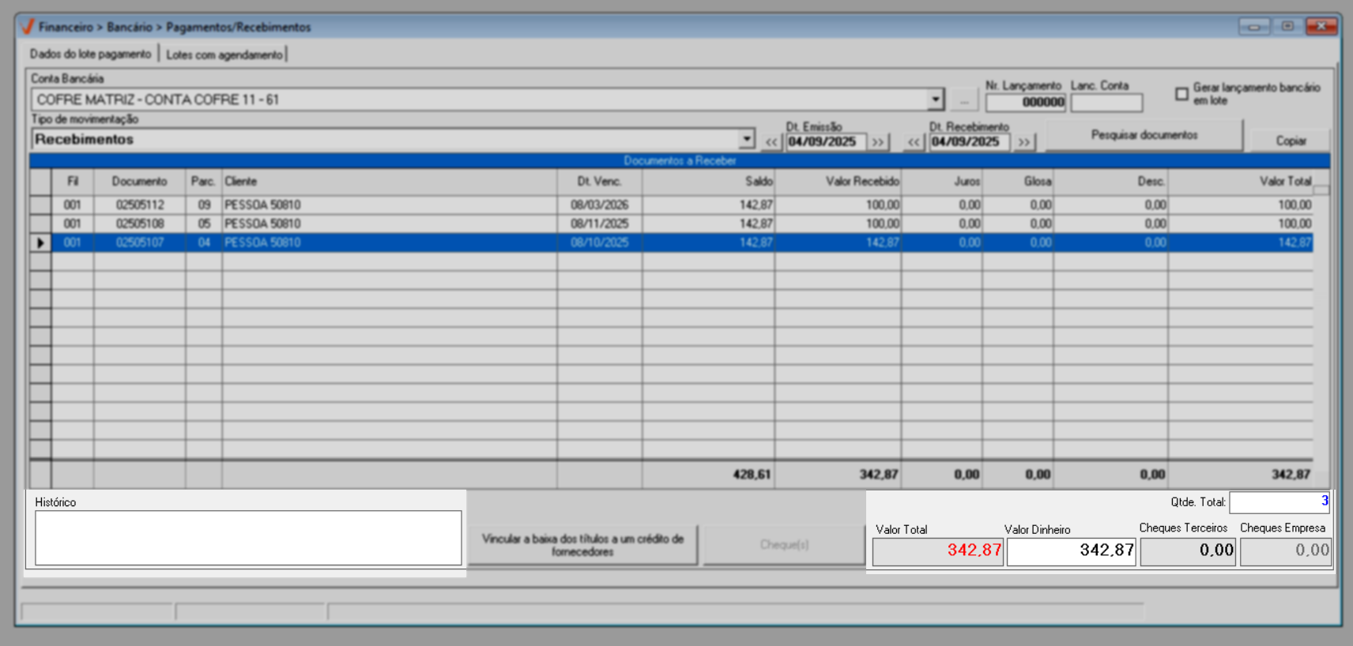Screen dimensions: 1353x646
Task: Click due date 08/11/2025
Action: pos(599,223)
